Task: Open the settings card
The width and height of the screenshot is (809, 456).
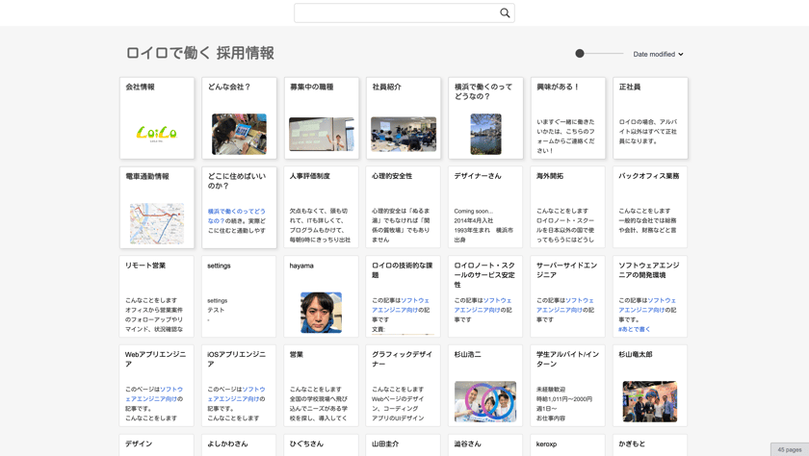Action: point(240,296)
